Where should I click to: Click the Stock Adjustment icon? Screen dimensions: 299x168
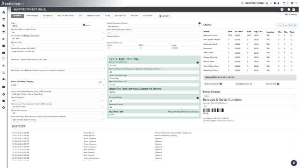click(251, 84)
